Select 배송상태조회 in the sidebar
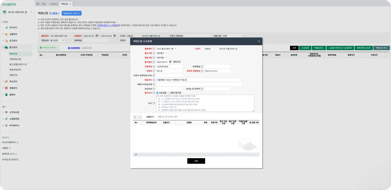 15,70
